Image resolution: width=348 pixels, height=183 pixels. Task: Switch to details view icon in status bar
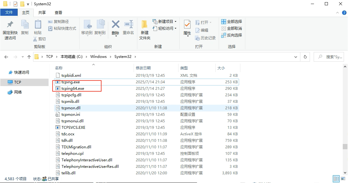point(336,179)
